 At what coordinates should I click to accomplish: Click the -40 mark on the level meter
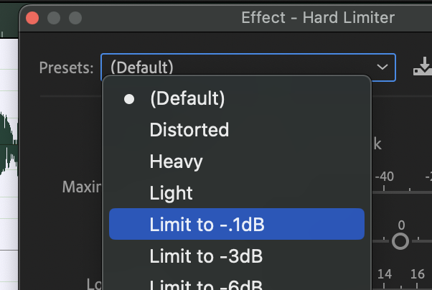(x=385, y=176)
